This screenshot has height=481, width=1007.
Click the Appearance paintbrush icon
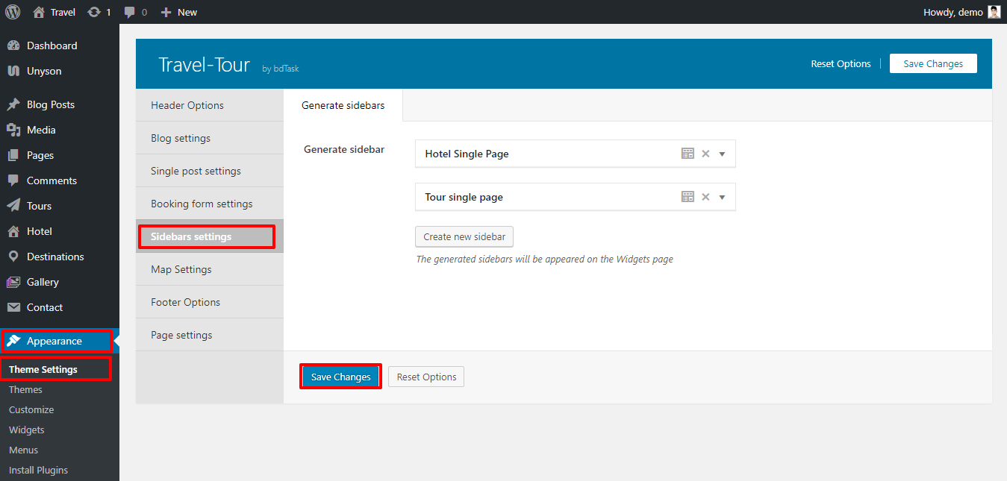13,341
